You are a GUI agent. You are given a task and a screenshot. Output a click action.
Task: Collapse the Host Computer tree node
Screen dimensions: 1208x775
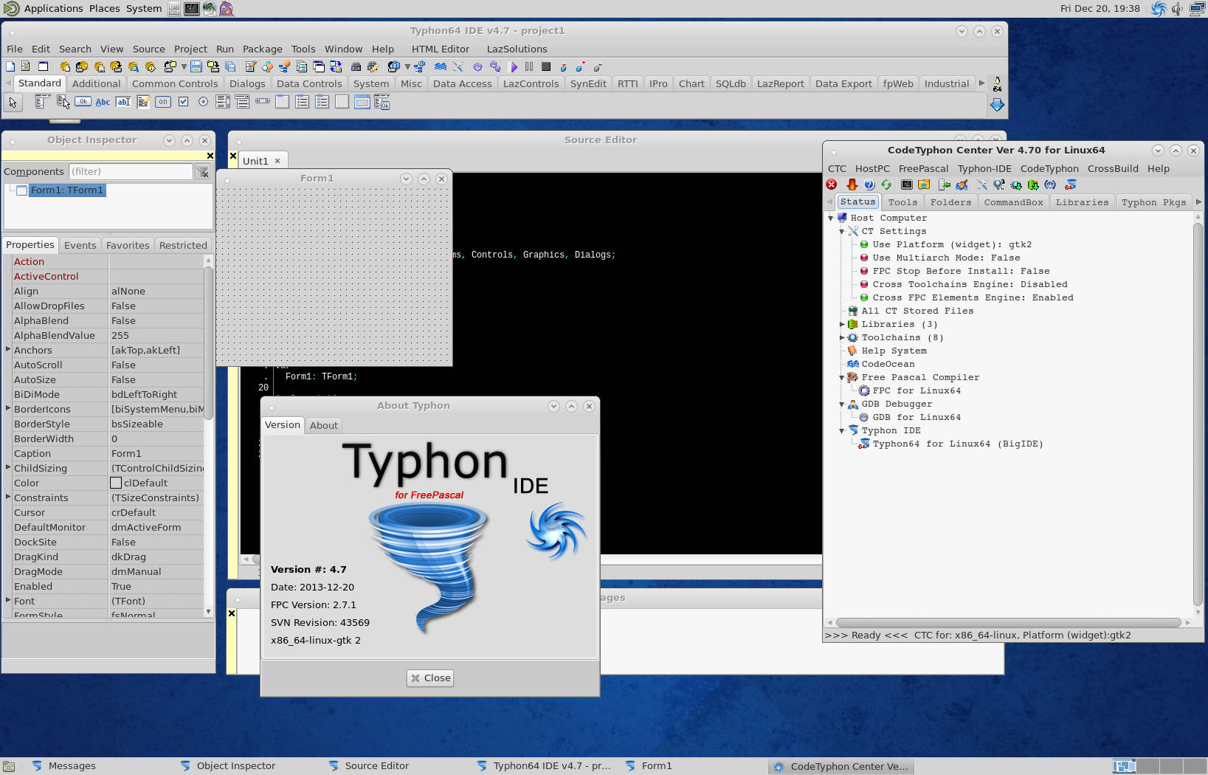(x=831, y=218)
